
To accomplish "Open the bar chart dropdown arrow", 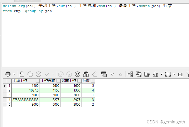I will click(x=161, y=74).
